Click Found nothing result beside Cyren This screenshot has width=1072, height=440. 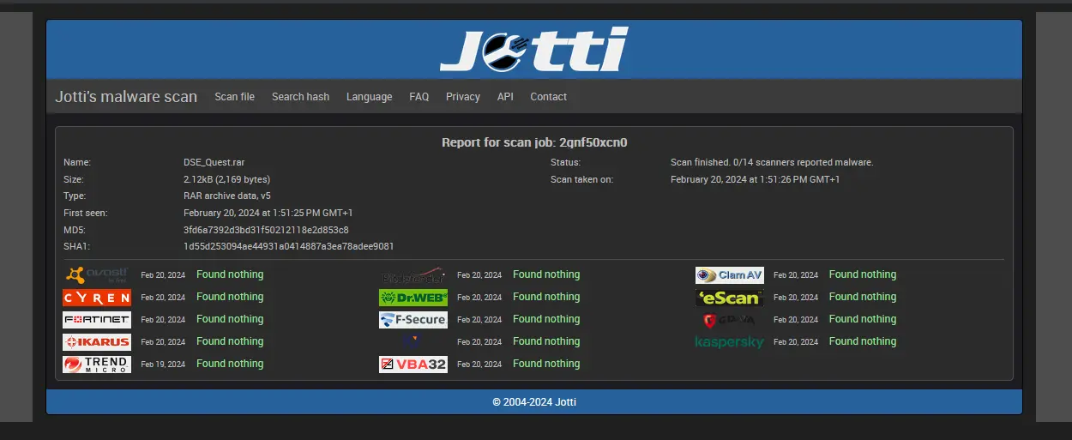tap(230, 297)
